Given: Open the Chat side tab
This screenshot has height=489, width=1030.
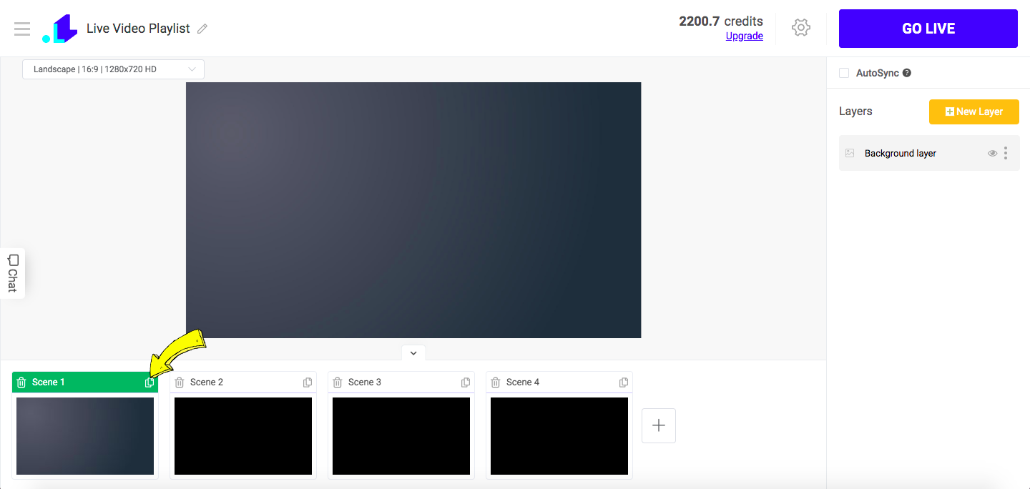Looking at the screenshot, I should click(12, 273).
